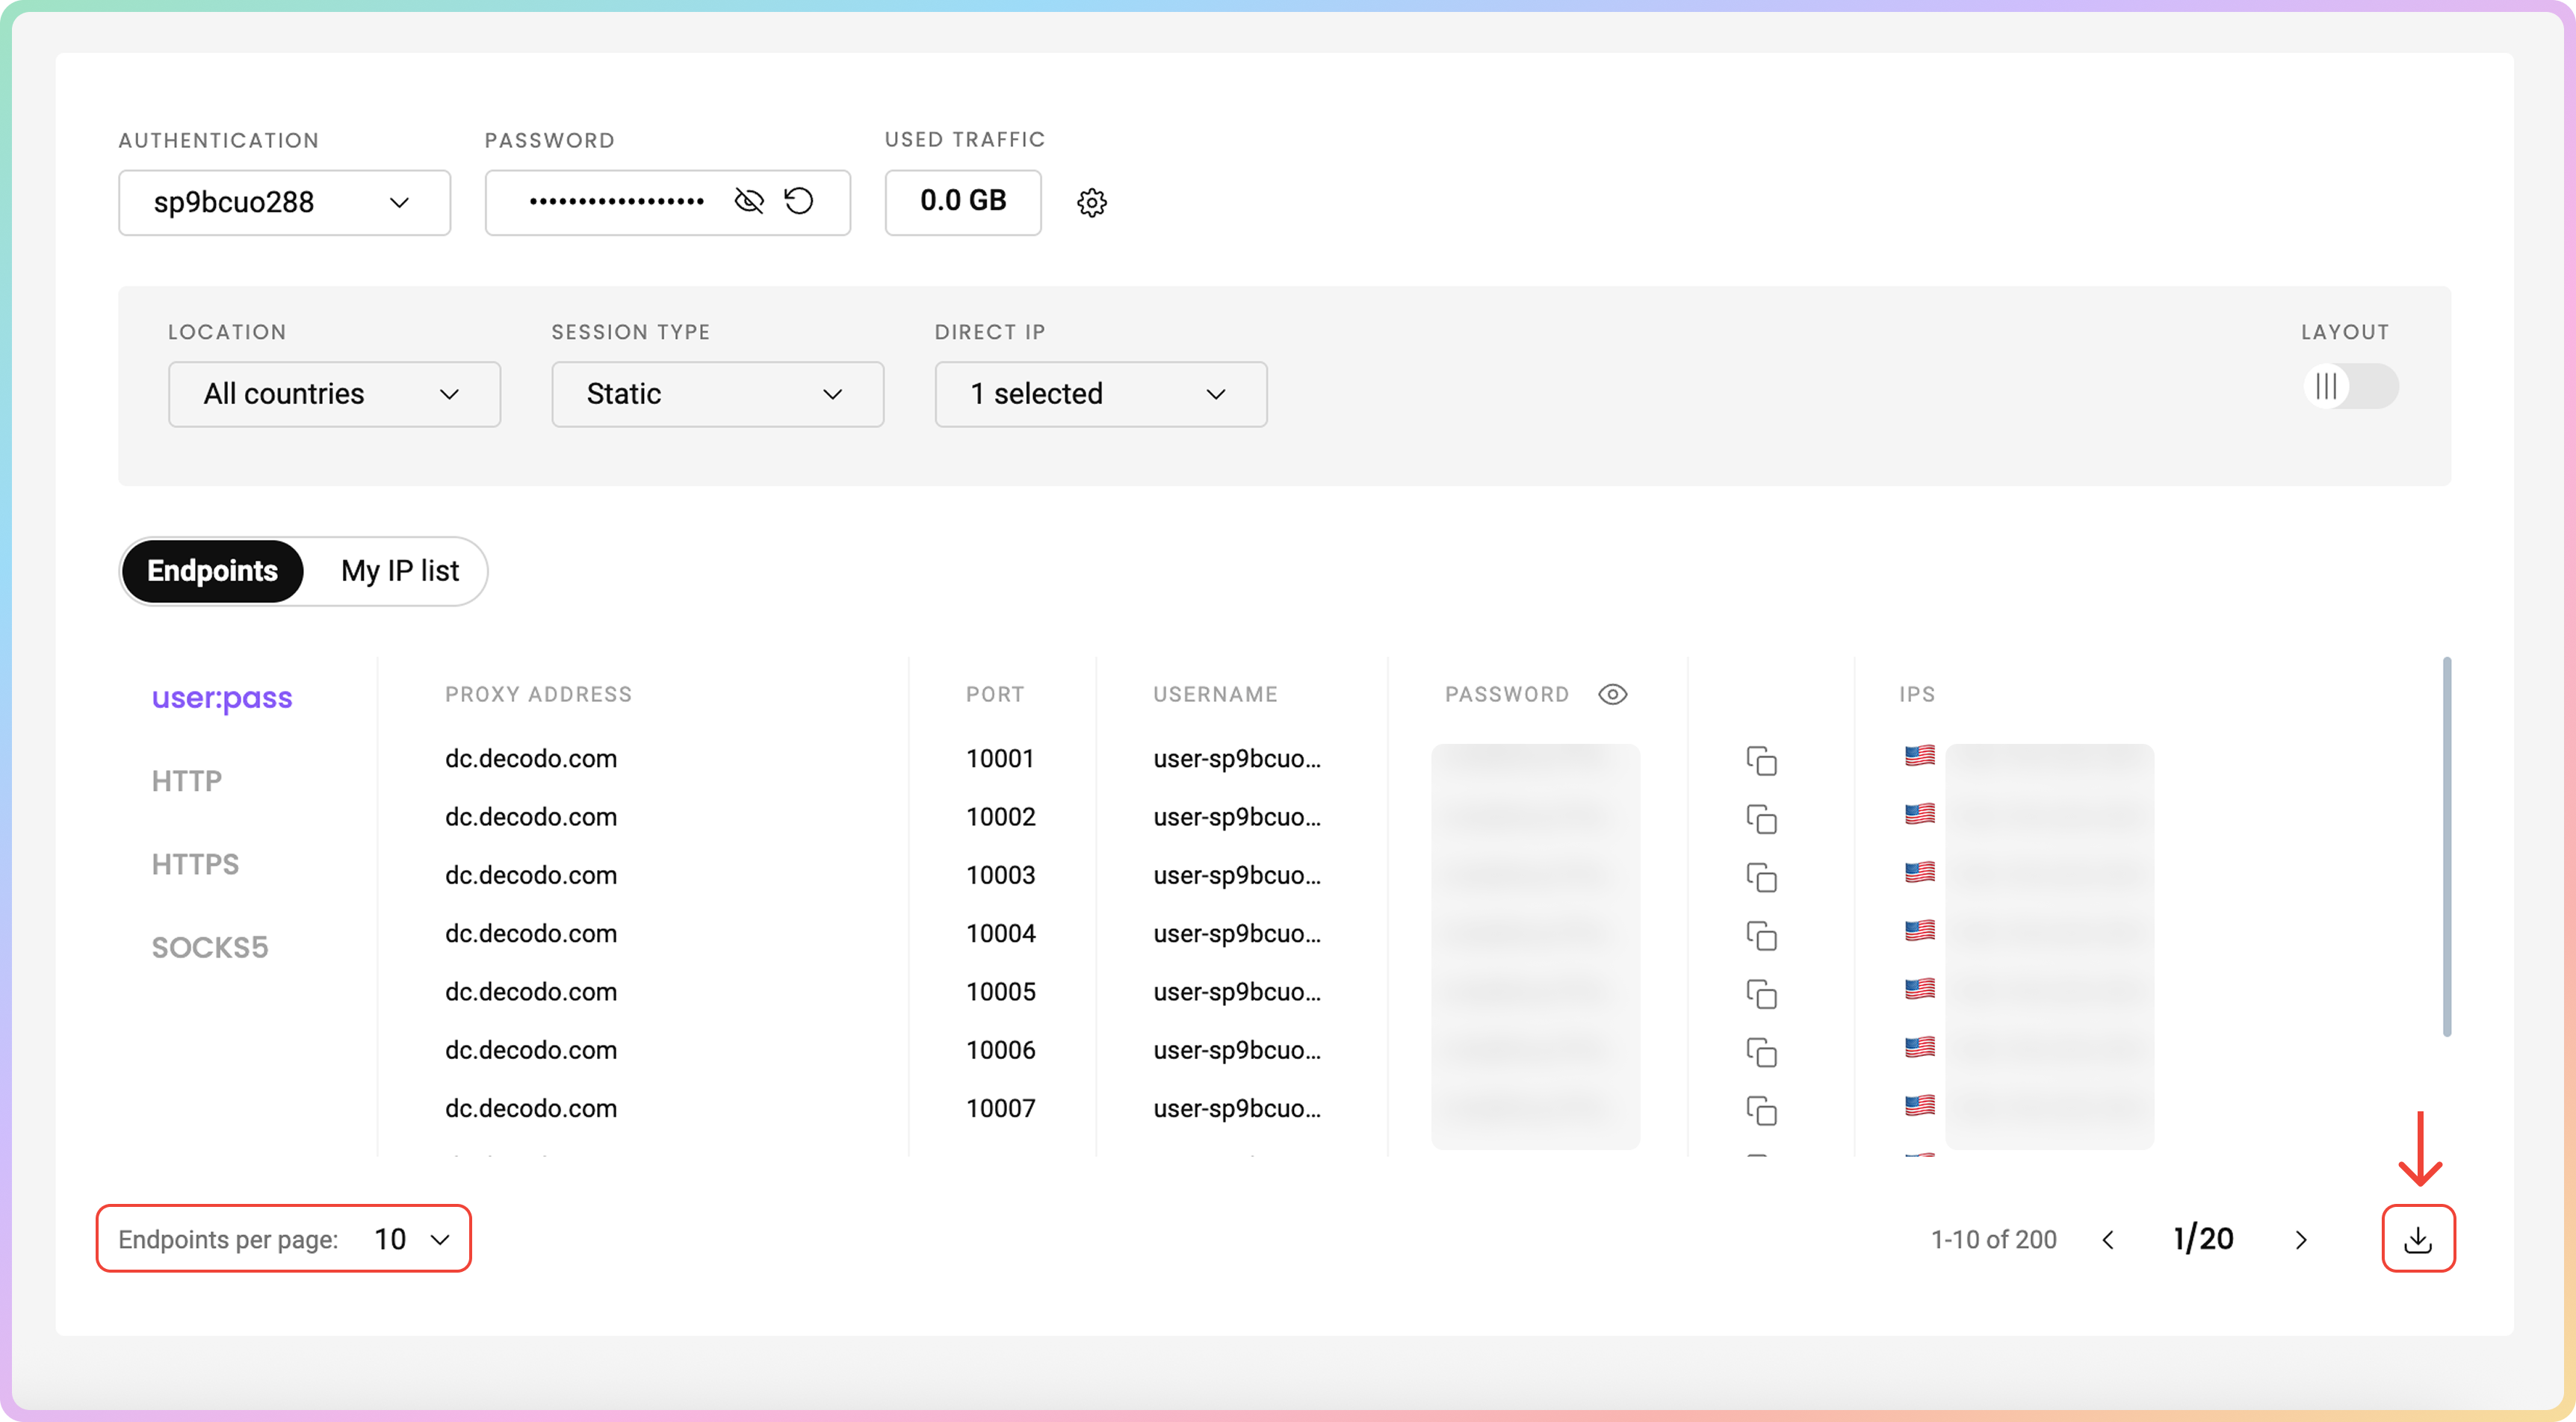Screen dimensions: 2576x1422
Task: Select the SOCKS5 protocol tab
Action: tap(210, 947)
